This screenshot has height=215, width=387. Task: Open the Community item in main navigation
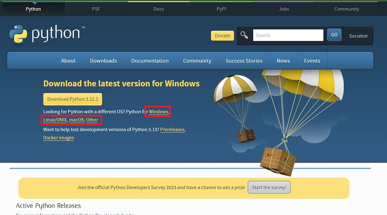(197, 61)
